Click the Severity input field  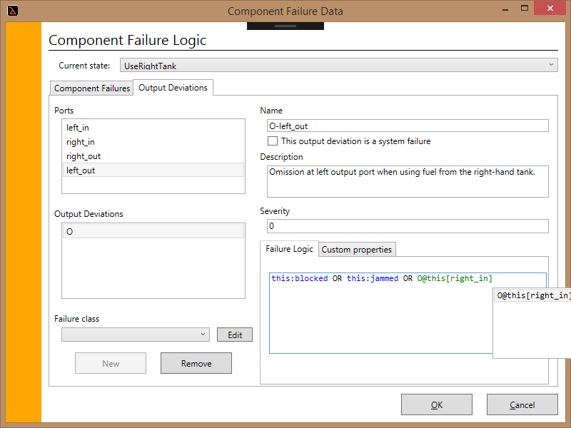[x=408, y=226]
